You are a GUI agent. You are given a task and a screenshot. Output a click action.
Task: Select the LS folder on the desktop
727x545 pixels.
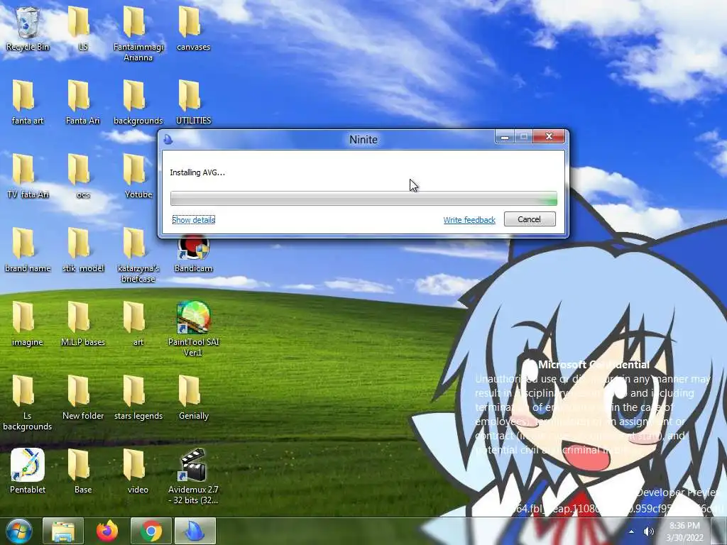pos(82,28)
